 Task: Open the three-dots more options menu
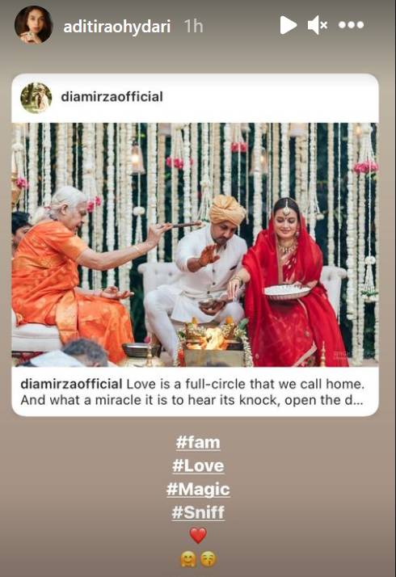(351, 25)
